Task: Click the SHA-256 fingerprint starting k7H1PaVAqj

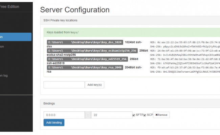Action: 185,63
